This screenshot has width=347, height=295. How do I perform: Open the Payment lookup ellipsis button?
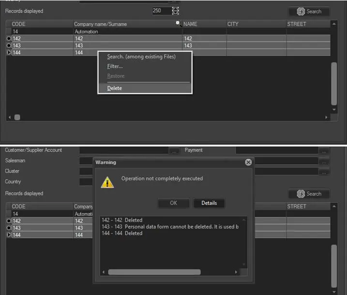pos(324,151)
